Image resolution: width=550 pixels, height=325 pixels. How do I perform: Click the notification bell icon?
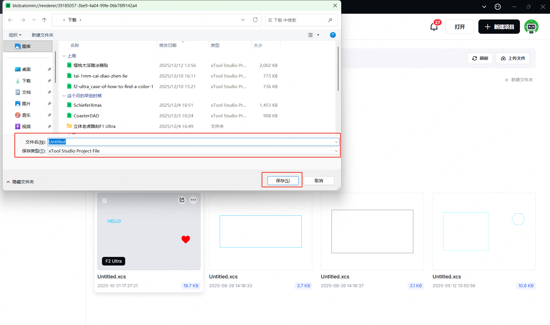point(434,27)
